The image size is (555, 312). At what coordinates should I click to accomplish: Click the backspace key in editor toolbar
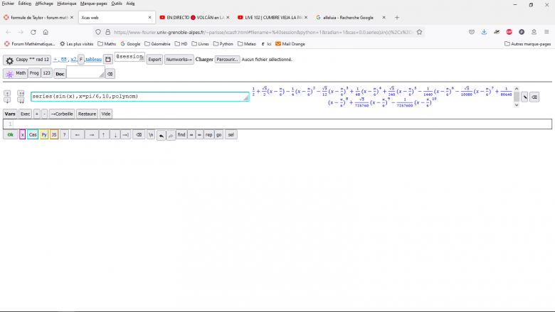(x=139, y=135)
